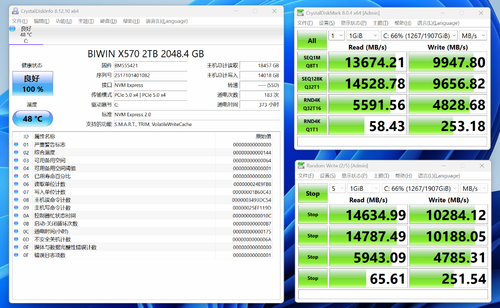The width and height of the screenshot is (500, 308).
Task: Open 硬盘(D) menu in CrystalDiskInfo
Action: point(108,21)
